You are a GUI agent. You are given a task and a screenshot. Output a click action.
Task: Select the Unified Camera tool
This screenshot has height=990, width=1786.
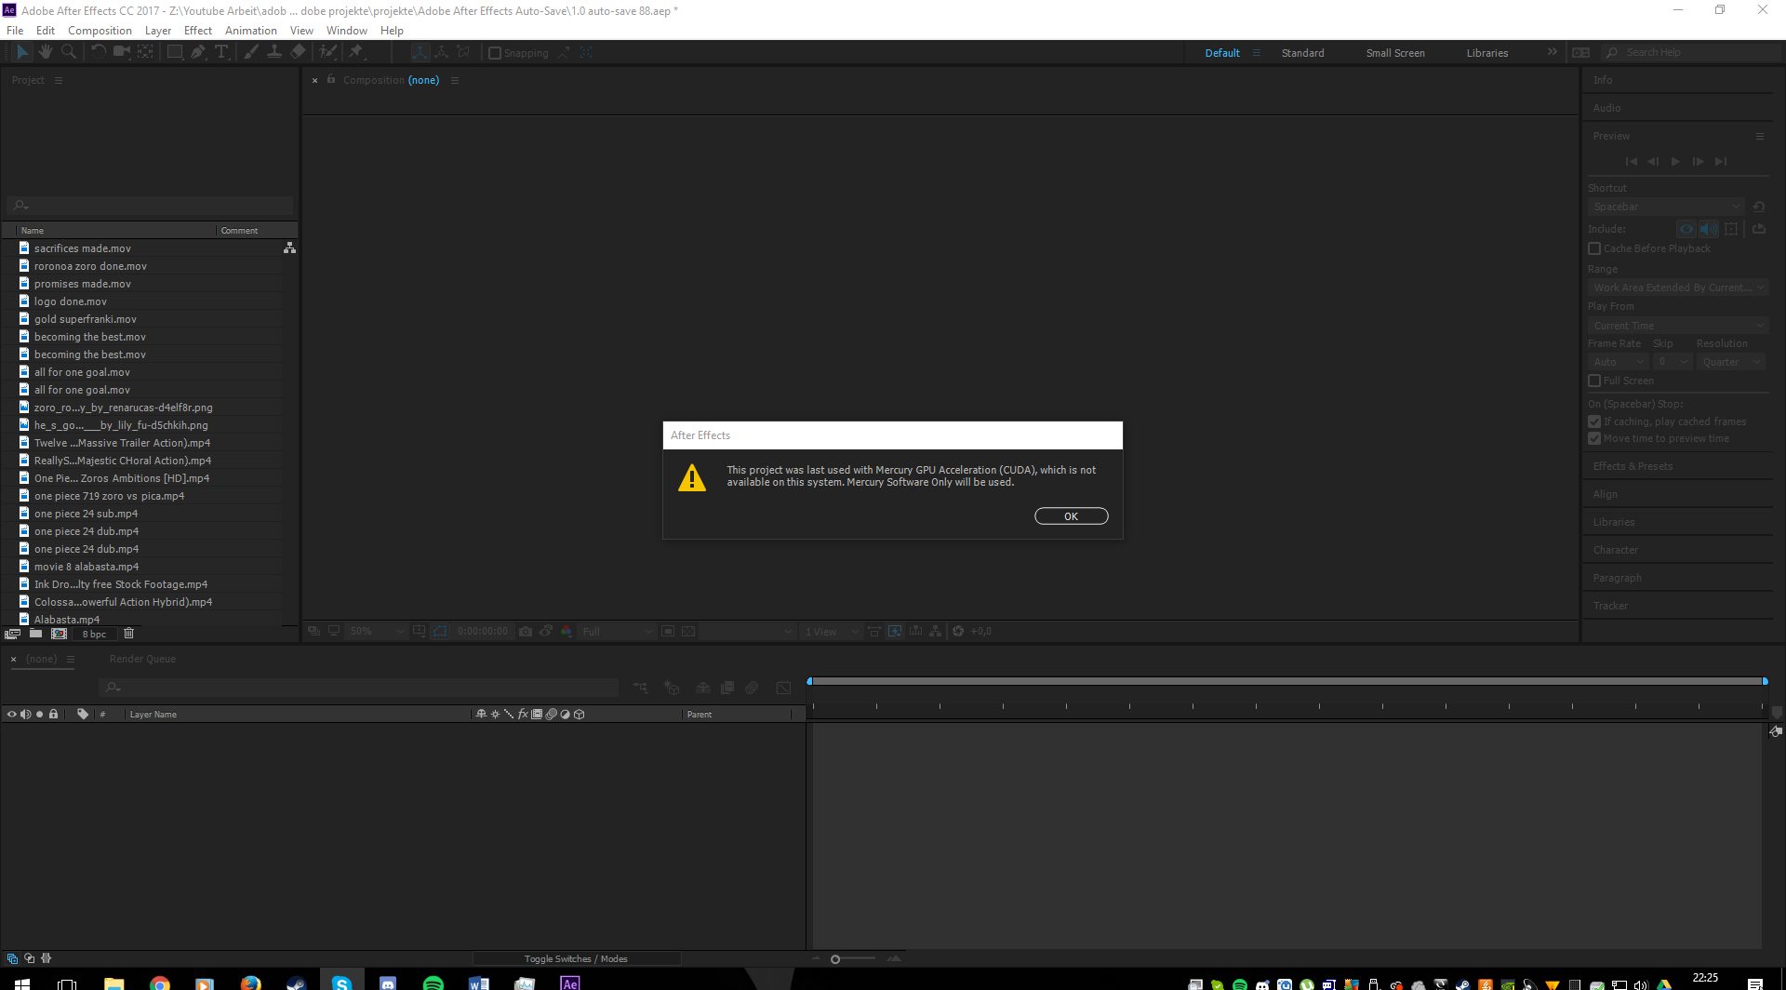click(121, 52)
